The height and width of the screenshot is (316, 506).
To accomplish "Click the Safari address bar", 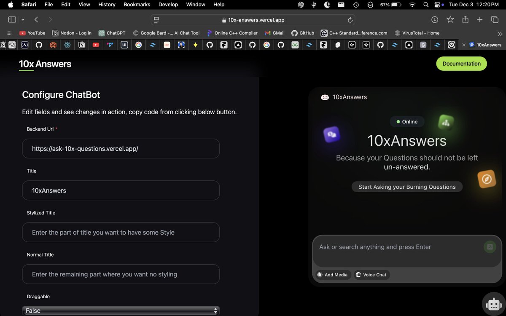I will point(253,20).
